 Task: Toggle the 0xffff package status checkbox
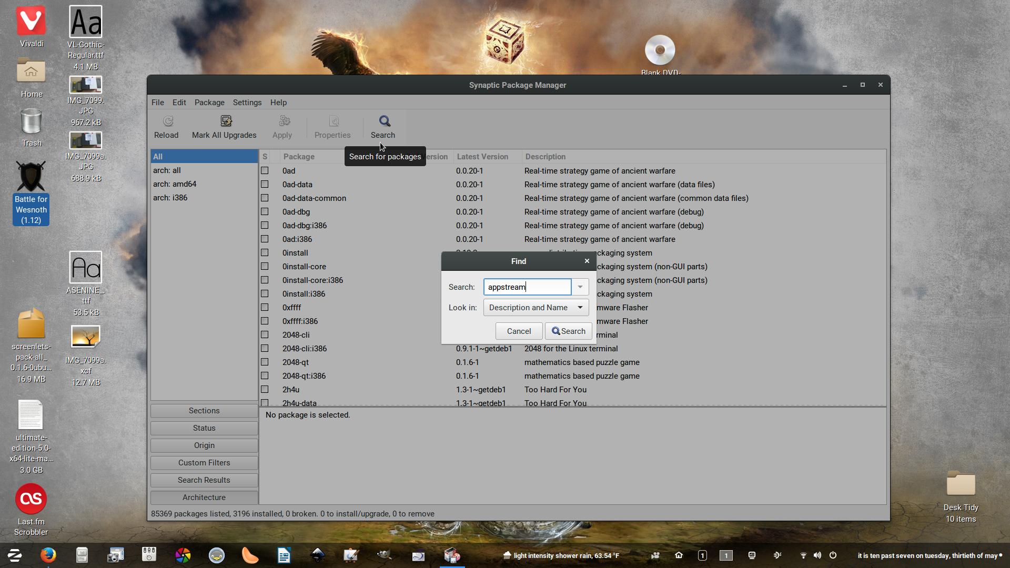(265, 308)
